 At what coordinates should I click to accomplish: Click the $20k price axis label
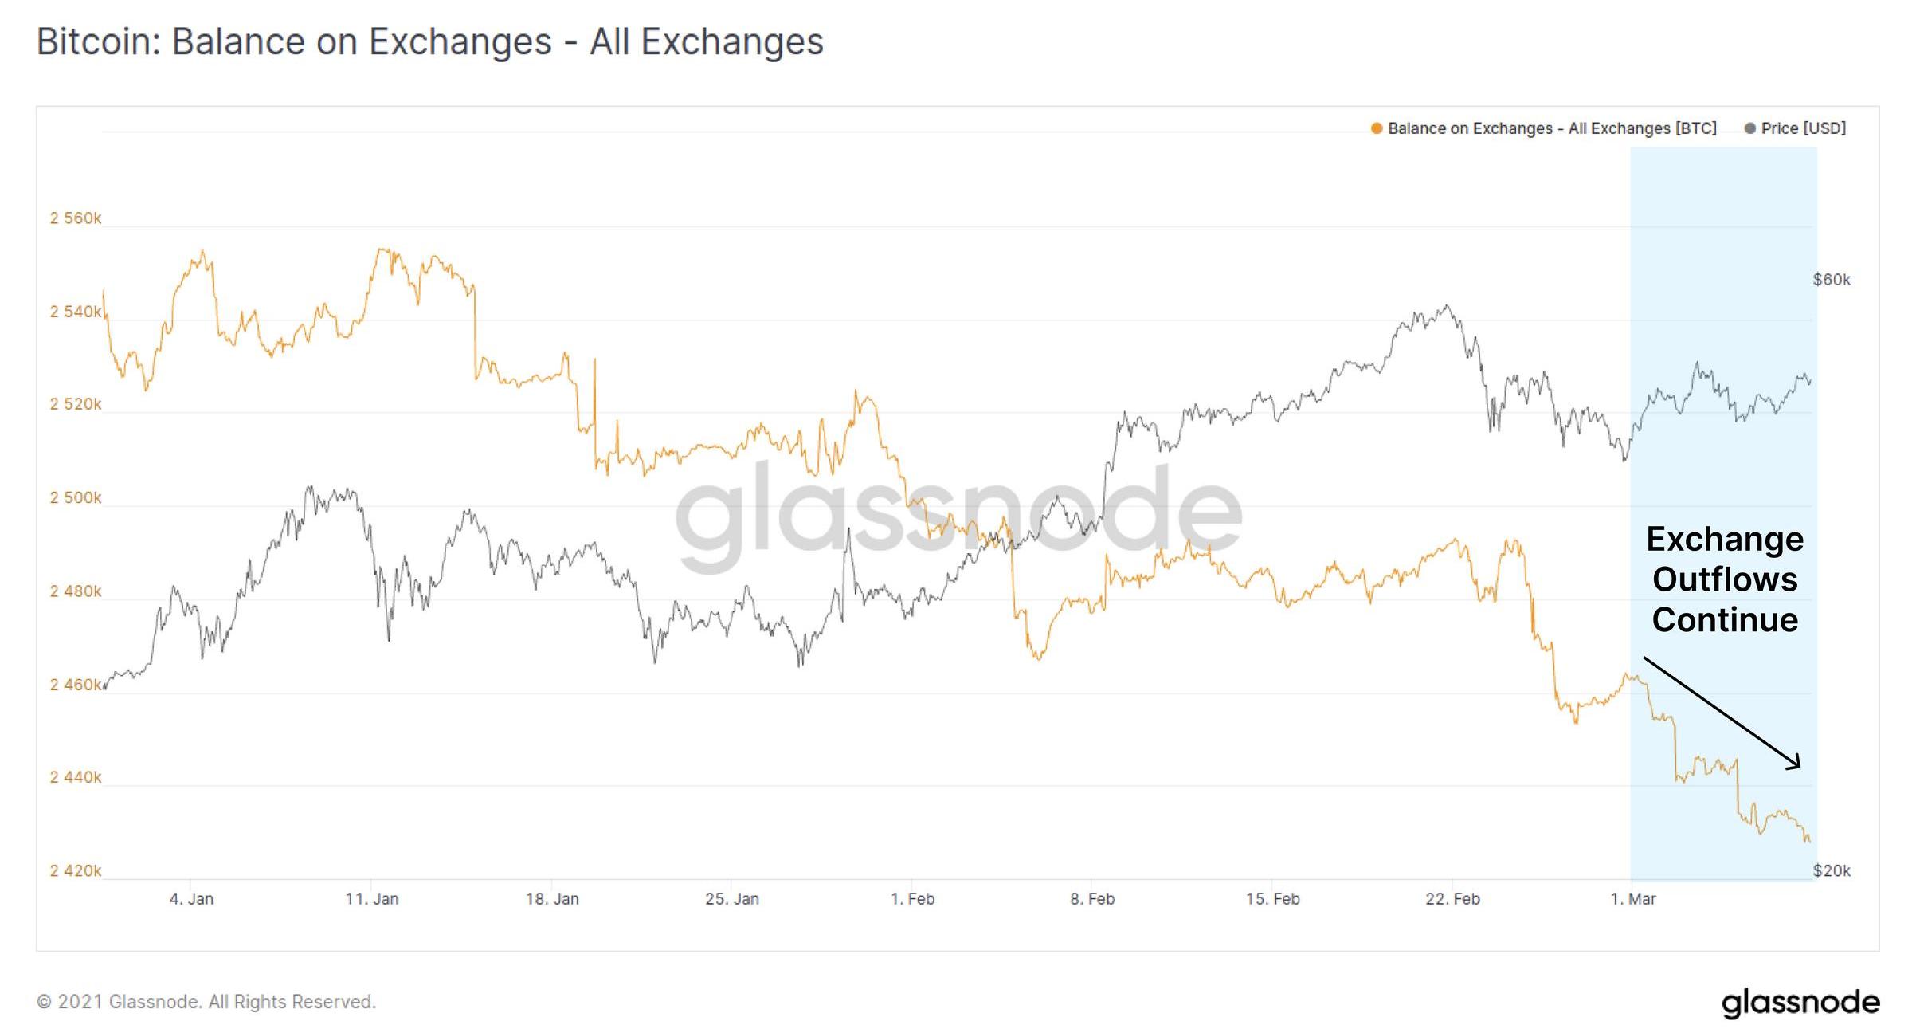tap(1832, 870)
